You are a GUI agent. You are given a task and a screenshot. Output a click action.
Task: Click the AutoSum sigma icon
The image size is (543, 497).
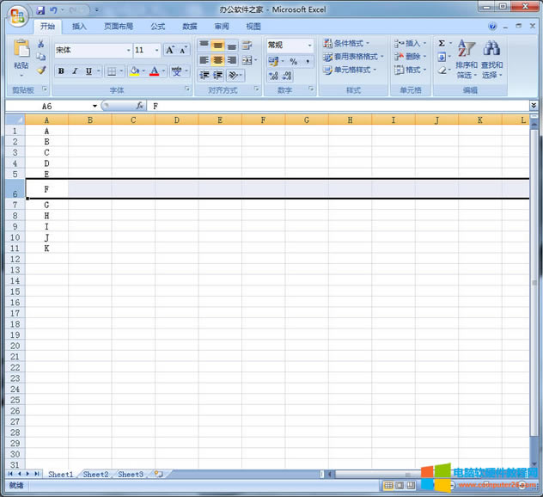[442, 43]
